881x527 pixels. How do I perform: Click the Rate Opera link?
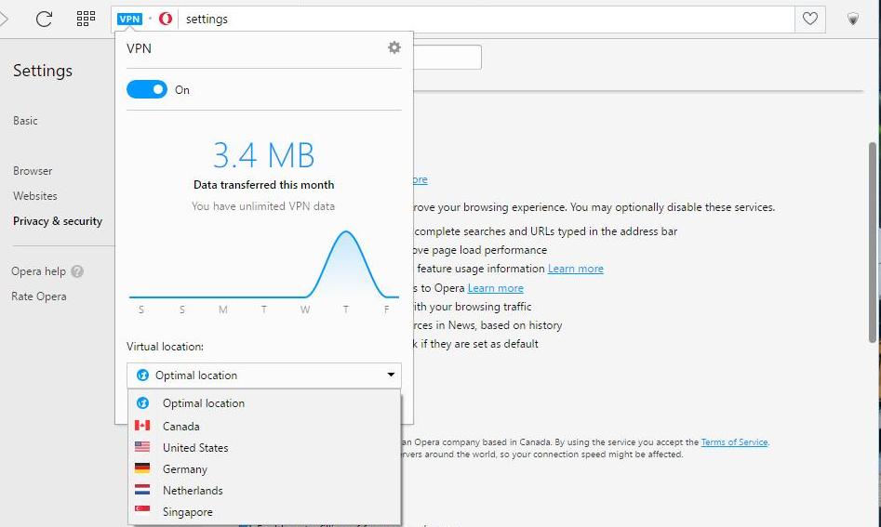coord(39,296)
